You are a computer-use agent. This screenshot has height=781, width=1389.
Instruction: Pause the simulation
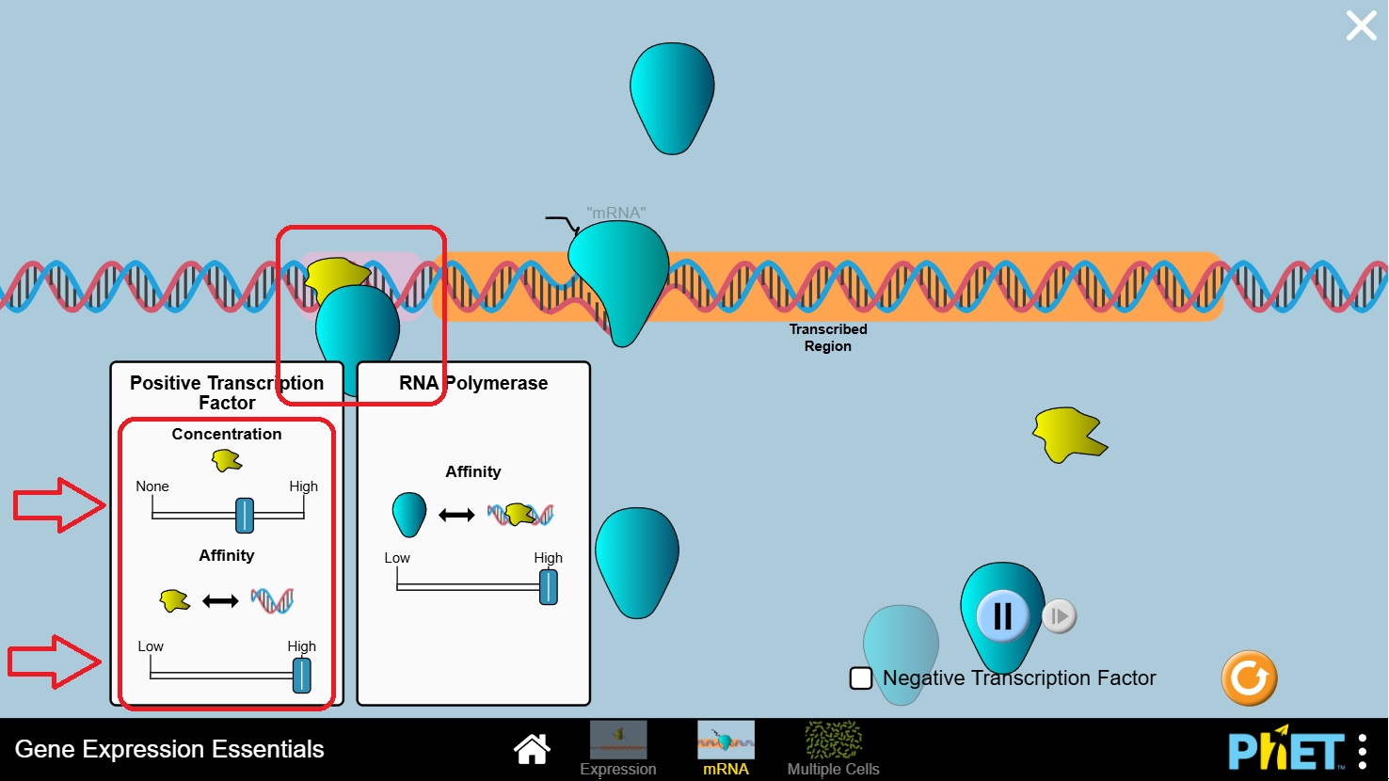click(x=1002, y=616)
